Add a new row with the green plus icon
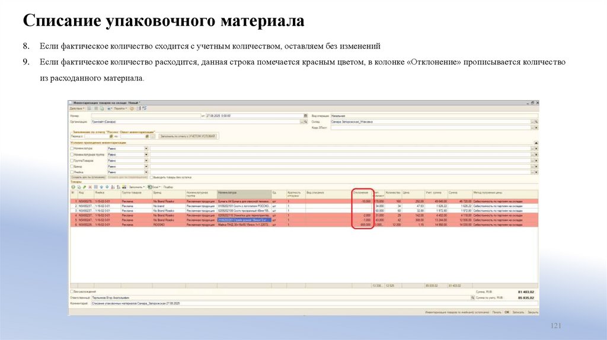 click(x=73, y=187)
